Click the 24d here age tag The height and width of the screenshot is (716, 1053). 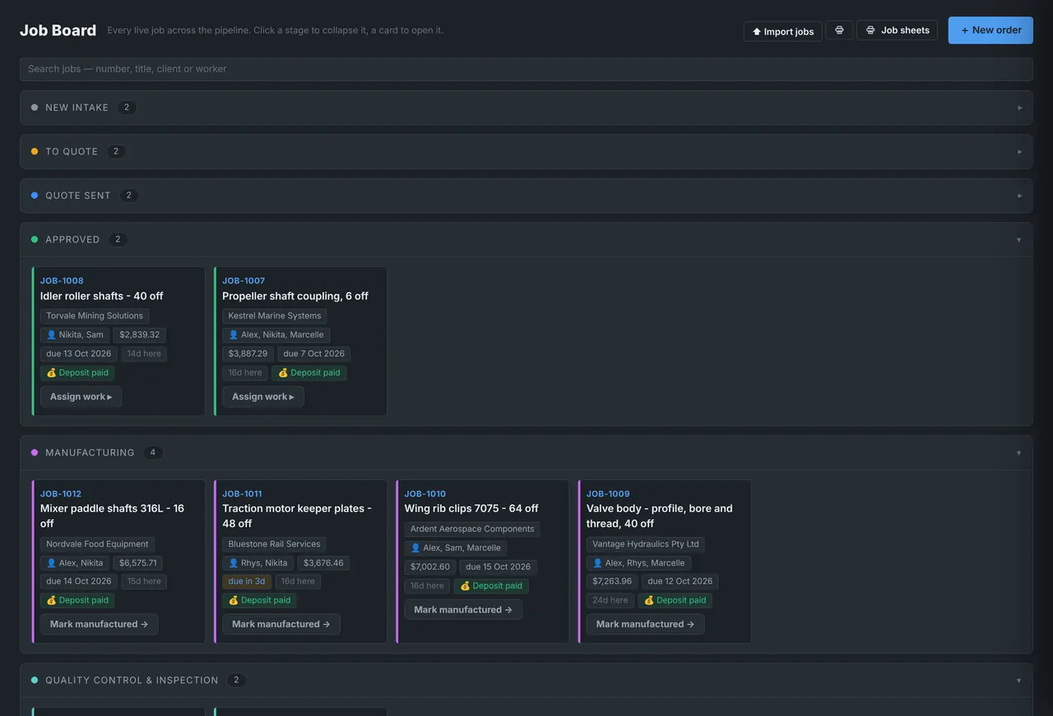point(610,601)
